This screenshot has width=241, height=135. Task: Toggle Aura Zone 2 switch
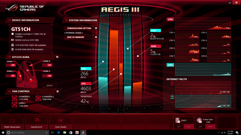click(x=11, y=76)
